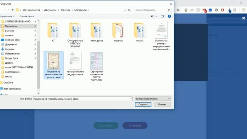The height and width of the screenshot is (139, 247).
Task: Navigate to Этот компьютер in breadcrumb
Action: point(31,10)
